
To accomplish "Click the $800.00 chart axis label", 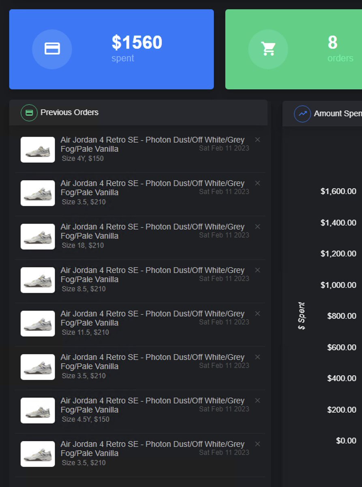I will click(x=342, y=316).
